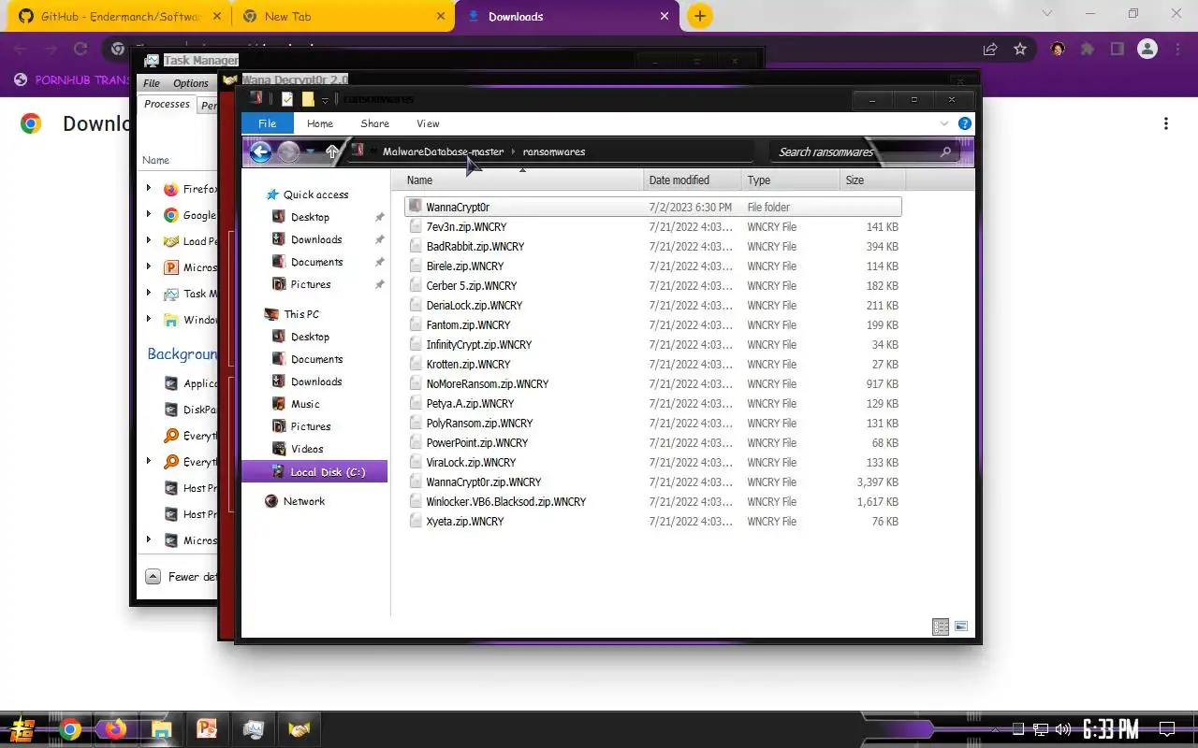Click the volume speaker icon in the system tray
Image resolution: width=1198 pixels, height=748 pixels.
pyautogui.click(x=1062, y=729)
